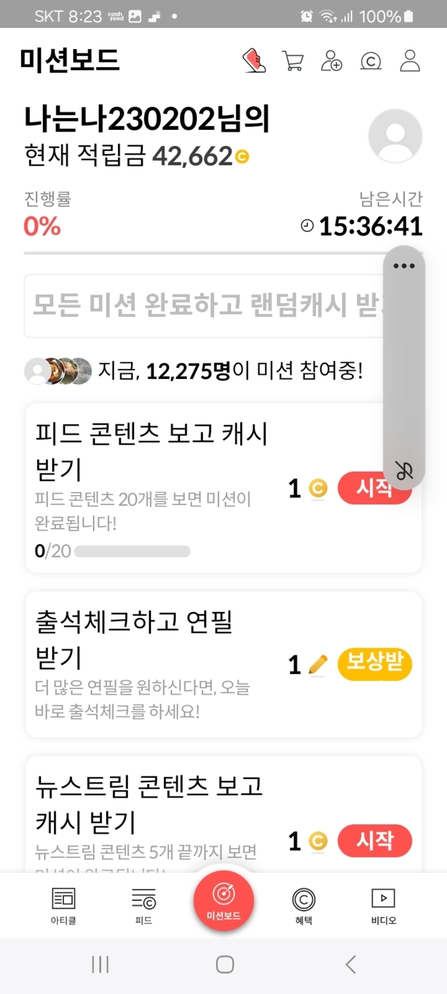The image size is (447, 994).
Task: Start the Newstream content mission
Action: 375,840
